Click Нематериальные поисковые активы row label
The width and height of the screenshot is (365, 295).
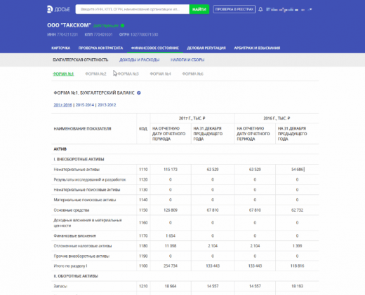tap(87, 190)
